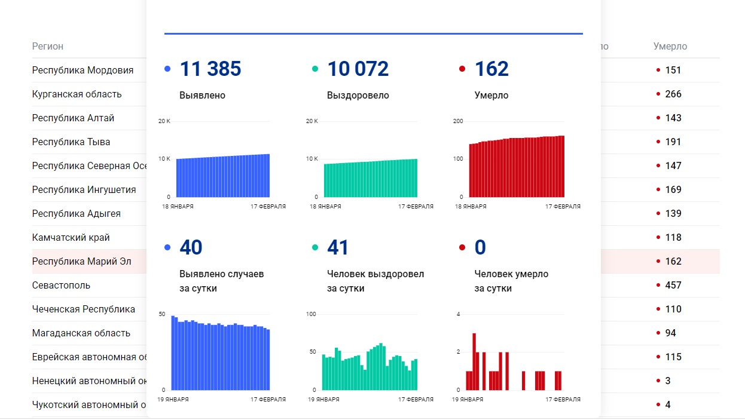Screen dimensions: 745x420
Task: Sort the table by the Регион column header
Action: pyautogui.click(x=48, y=46)
